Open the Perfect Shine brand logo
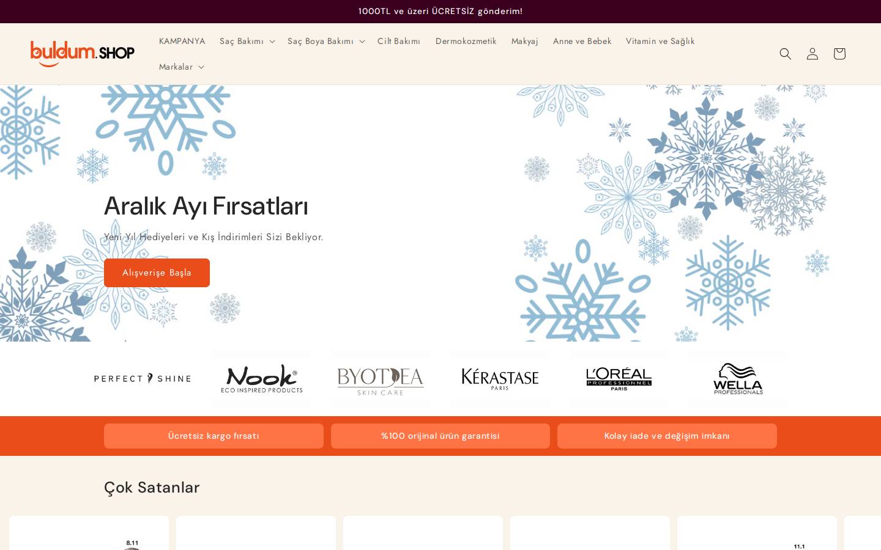The width and height of the screenshot is (881, 550). pyautogui.click(x=143, y=378)
